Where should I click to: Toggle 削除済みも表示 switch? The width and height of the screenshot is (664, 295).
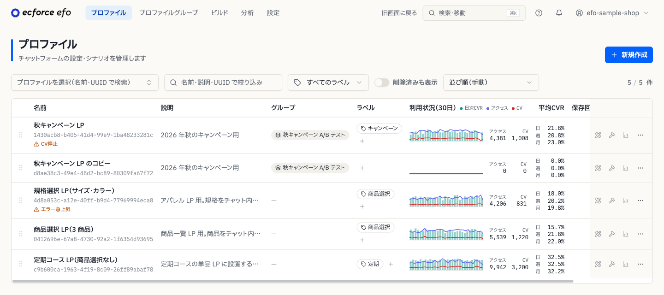[x=382, y=83]
